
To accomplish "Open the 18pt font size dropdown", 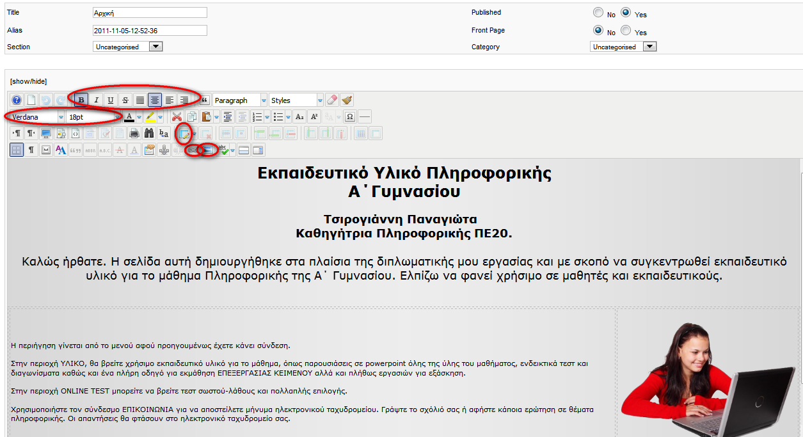I will click(94, 117).
